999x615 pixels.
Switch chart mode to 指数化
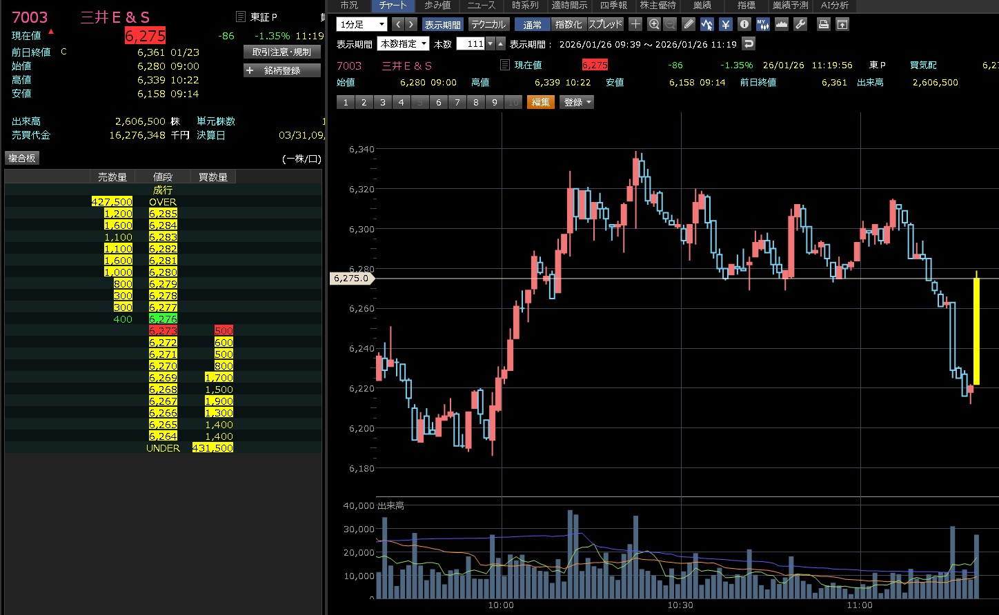568,24
